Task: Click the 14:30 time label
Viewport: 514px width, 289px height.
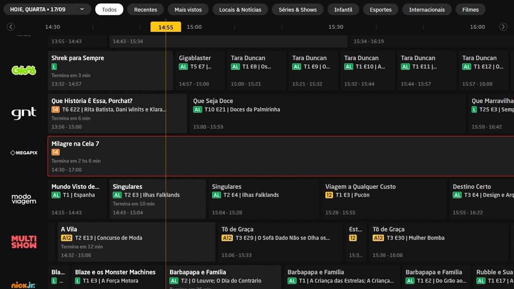Action: click(x=53, y=27)
